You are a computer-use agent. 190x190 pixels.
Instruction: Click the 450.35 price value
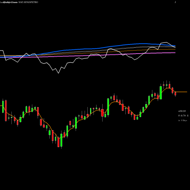coord(182,111)
